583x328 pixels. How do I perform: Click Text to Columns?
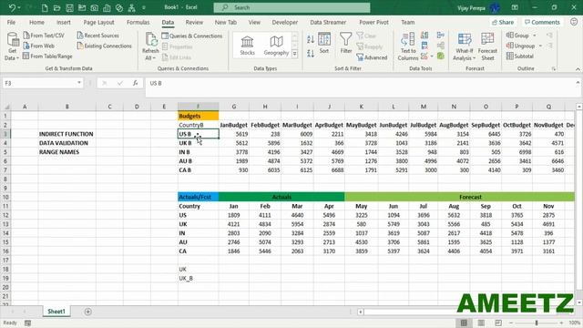point(408,46)
